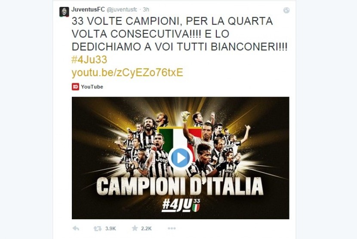This screenshot has width=357, height=239.
Task: Follow the youtu.be/zCyEZo76txE link
Action: 127,73
